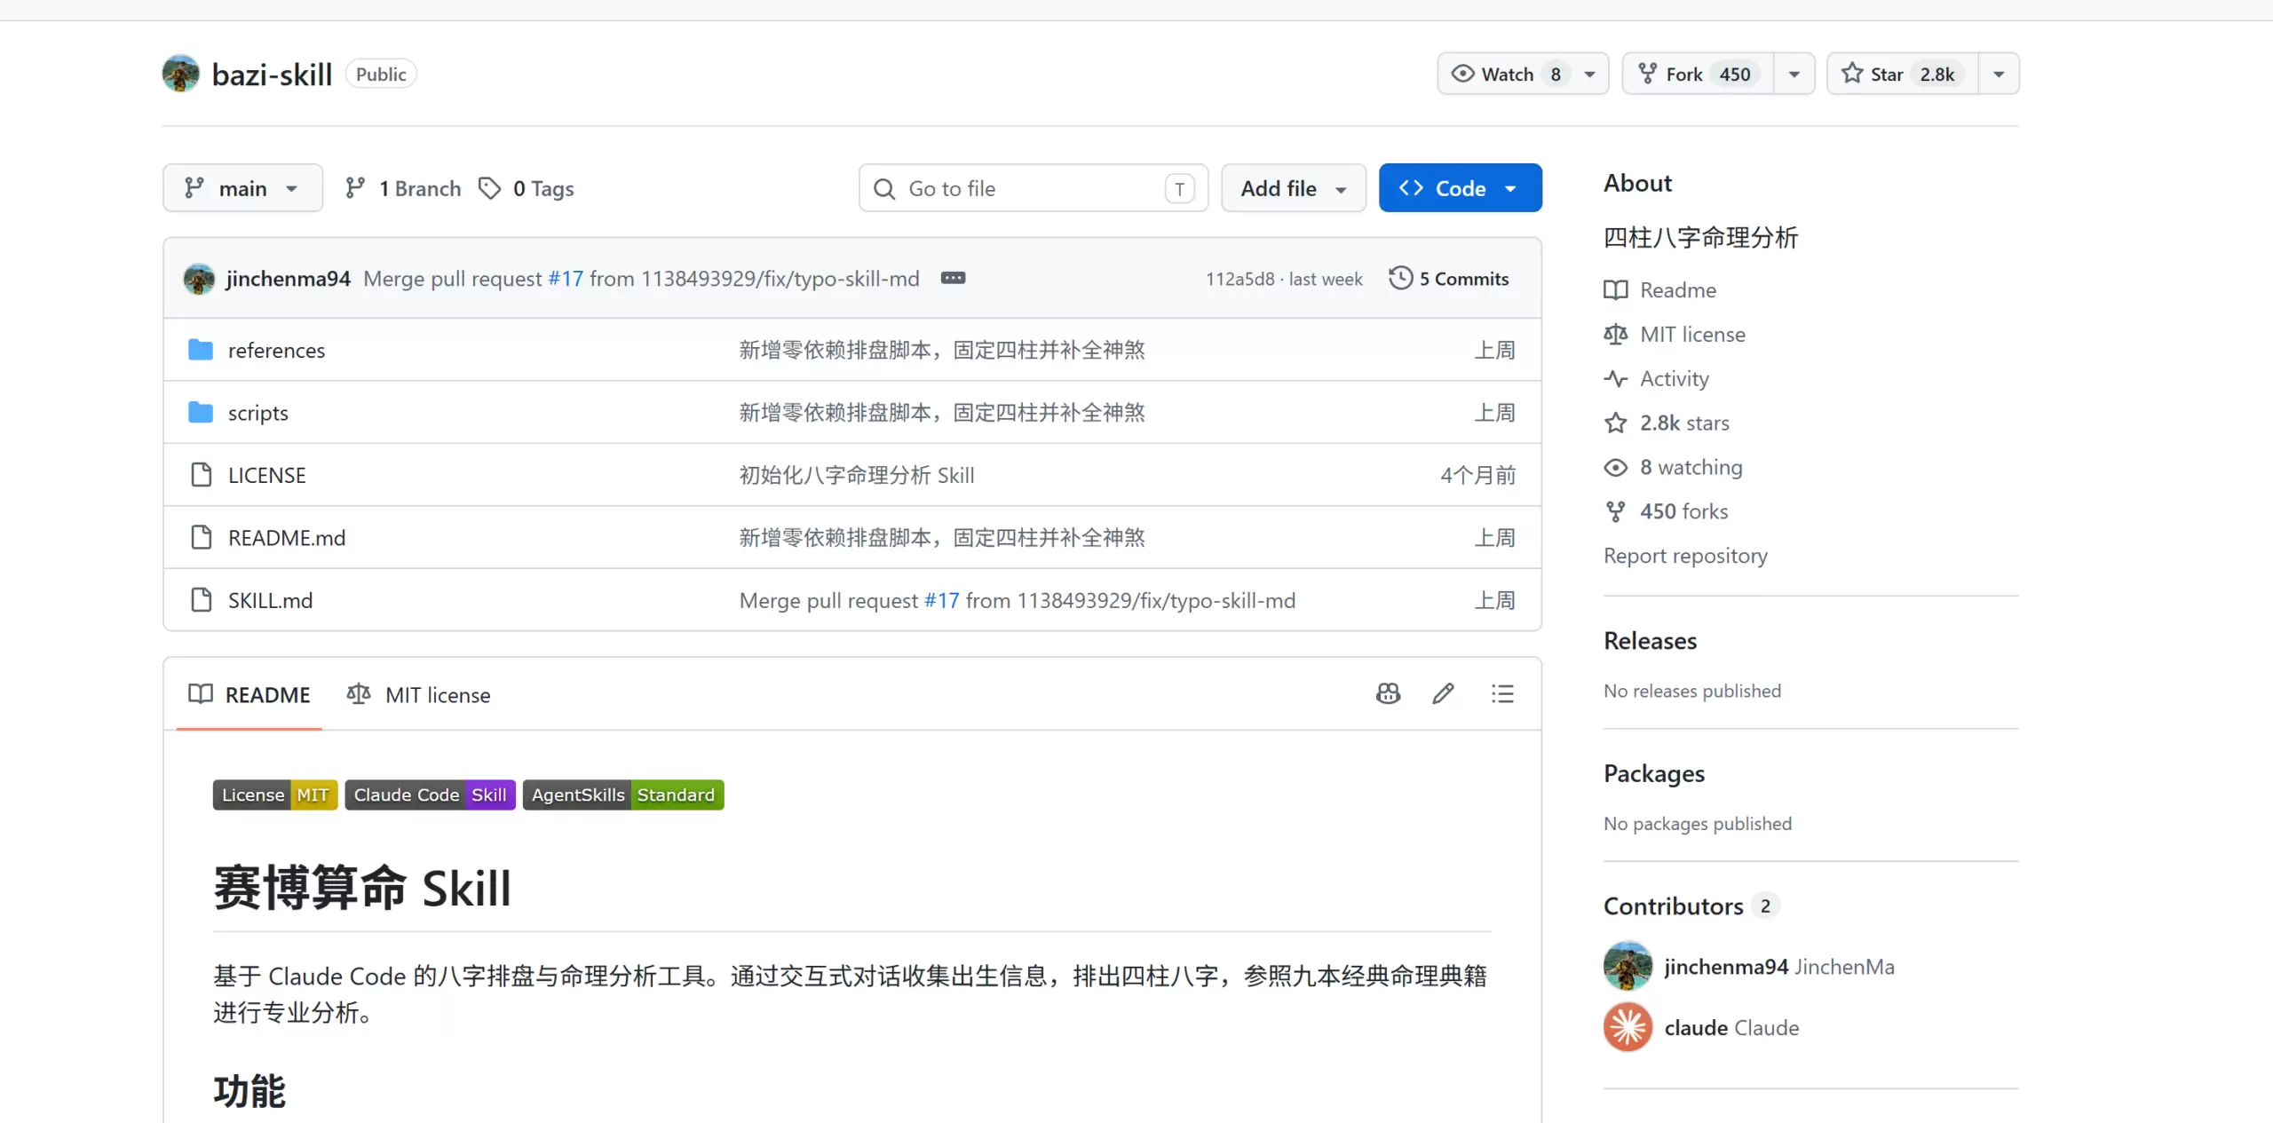2273x1123 pixels.
Task: Click the claude contributor avatar
Action: click(x=1628, y=1027)
